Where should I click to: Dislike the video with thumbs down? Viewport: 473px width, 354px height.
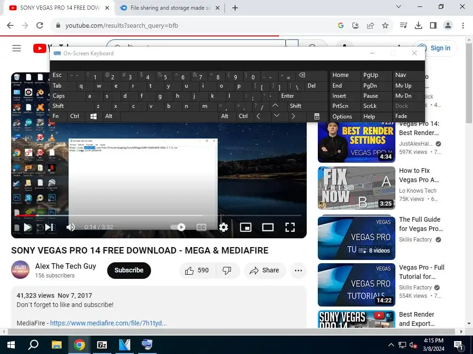click(227, 270)
